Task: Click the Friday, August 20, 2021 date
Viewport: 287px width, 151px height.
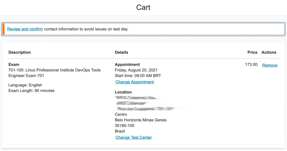Action: click(136, 70)
